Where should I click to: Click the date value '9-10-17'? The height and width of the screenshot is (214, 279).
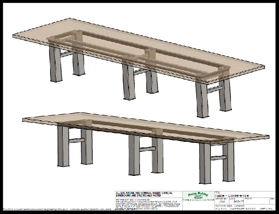(238, 201)
